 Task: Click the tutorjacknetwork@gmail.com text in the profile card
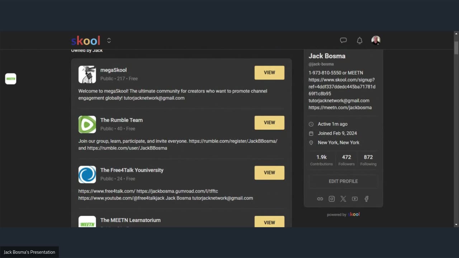[x=339, y=101]
